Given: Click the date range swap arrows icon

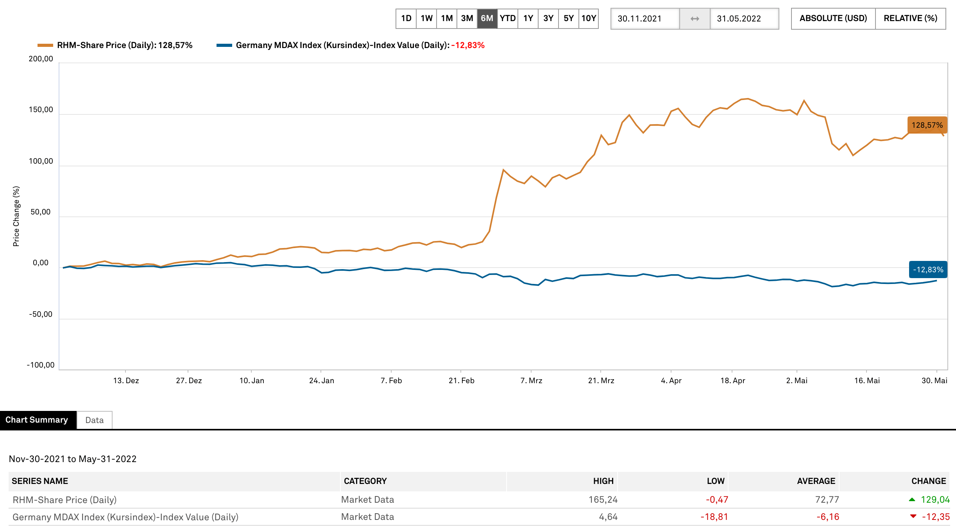Looking at the screenshot, I should click(x=695, y=19).
